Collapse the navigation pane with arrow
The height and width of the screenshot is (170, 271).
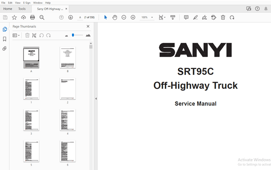96,99
